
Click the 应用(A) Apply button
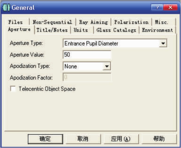coord(121,139)
